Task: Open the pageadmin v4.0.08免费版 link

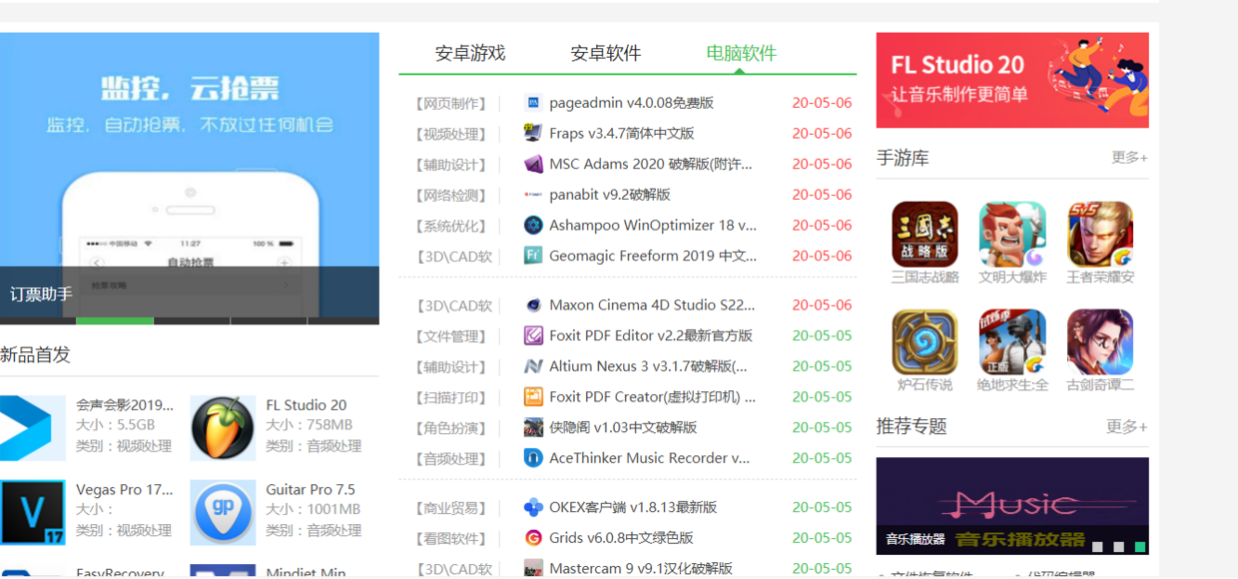Action: point(631,103)
